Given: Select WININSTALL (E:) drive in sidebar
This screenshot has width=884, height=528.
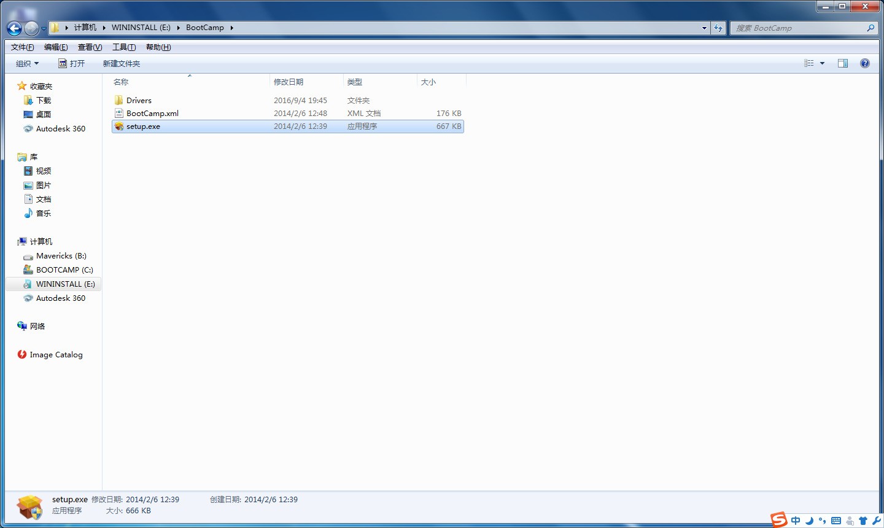Looking at the screenshot, I should 53,284.
